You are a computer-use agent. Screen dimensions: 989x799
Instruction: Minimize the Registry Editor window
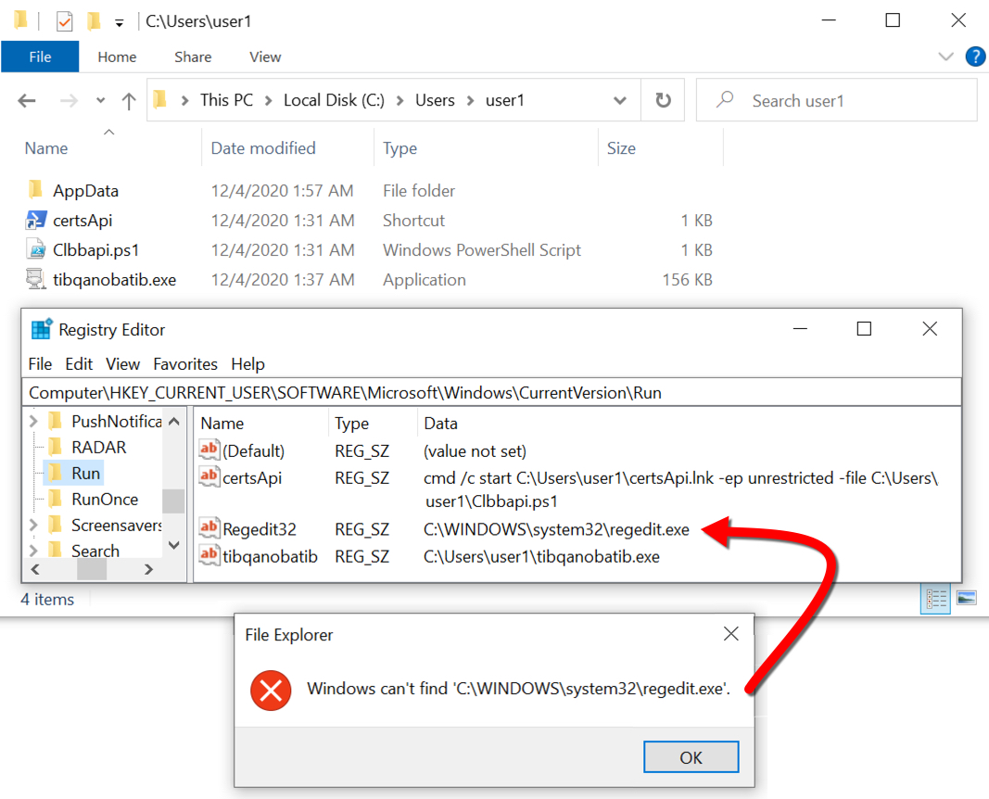click(x=800, y=328)
